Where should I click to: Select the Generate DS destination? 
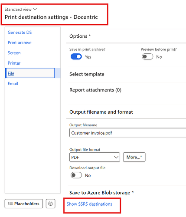pyautogui.click(x=20, y=32)
